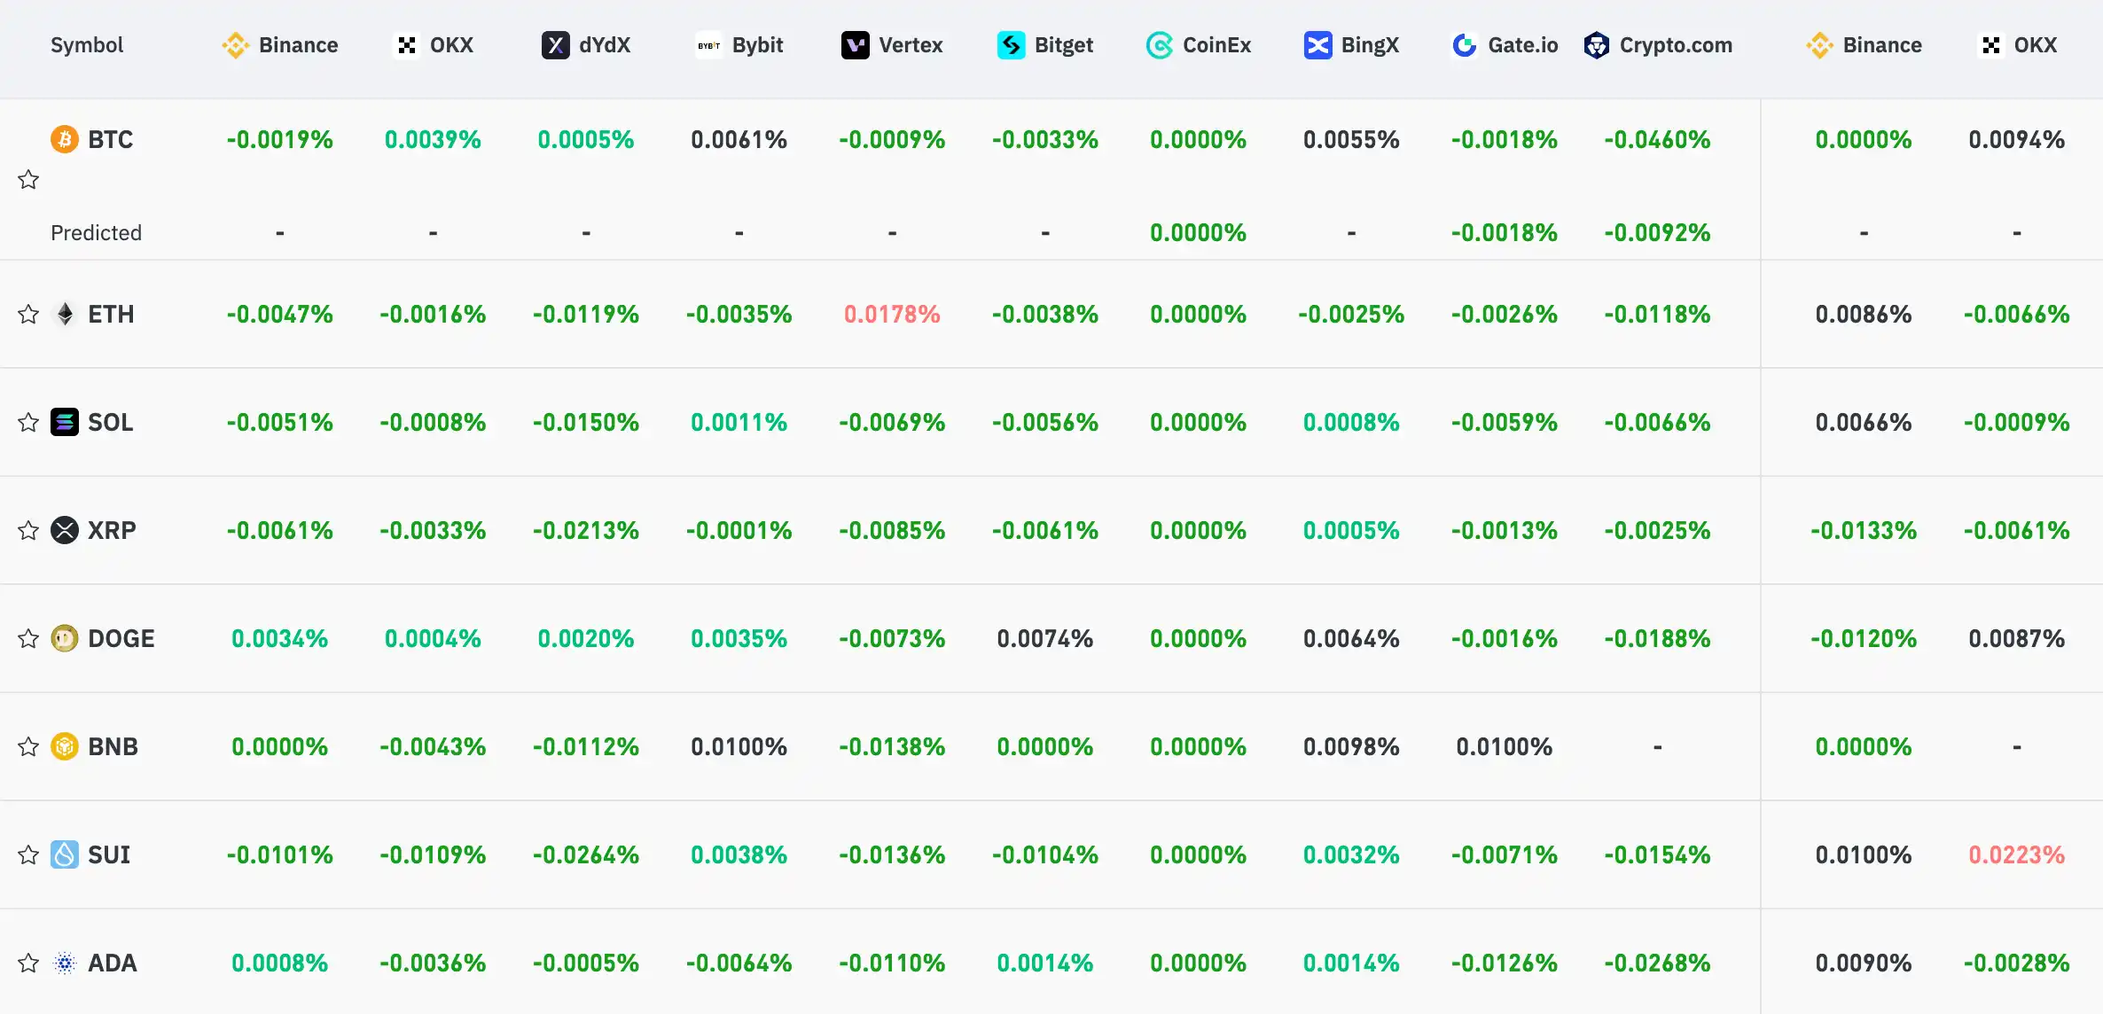Toggle the star next to ETH

pyautogui.click(x=28, y=314)
